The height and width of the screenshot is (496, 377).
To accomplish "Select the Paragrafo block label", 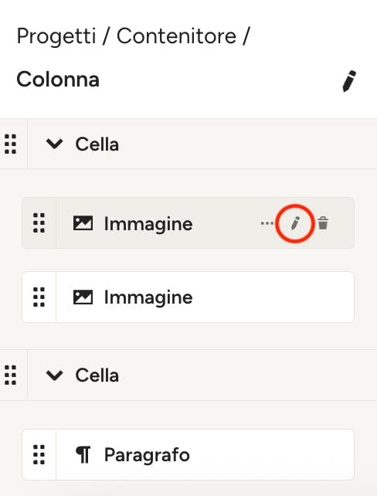I will click(147, 455).
